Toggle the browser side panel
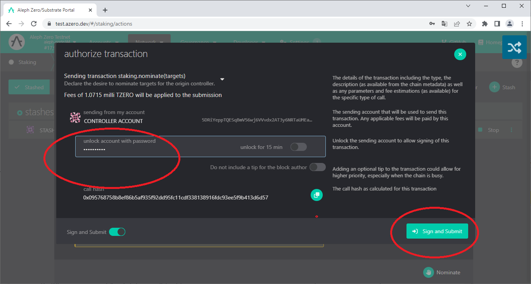 pyautogui.click(x=497, y=24)
